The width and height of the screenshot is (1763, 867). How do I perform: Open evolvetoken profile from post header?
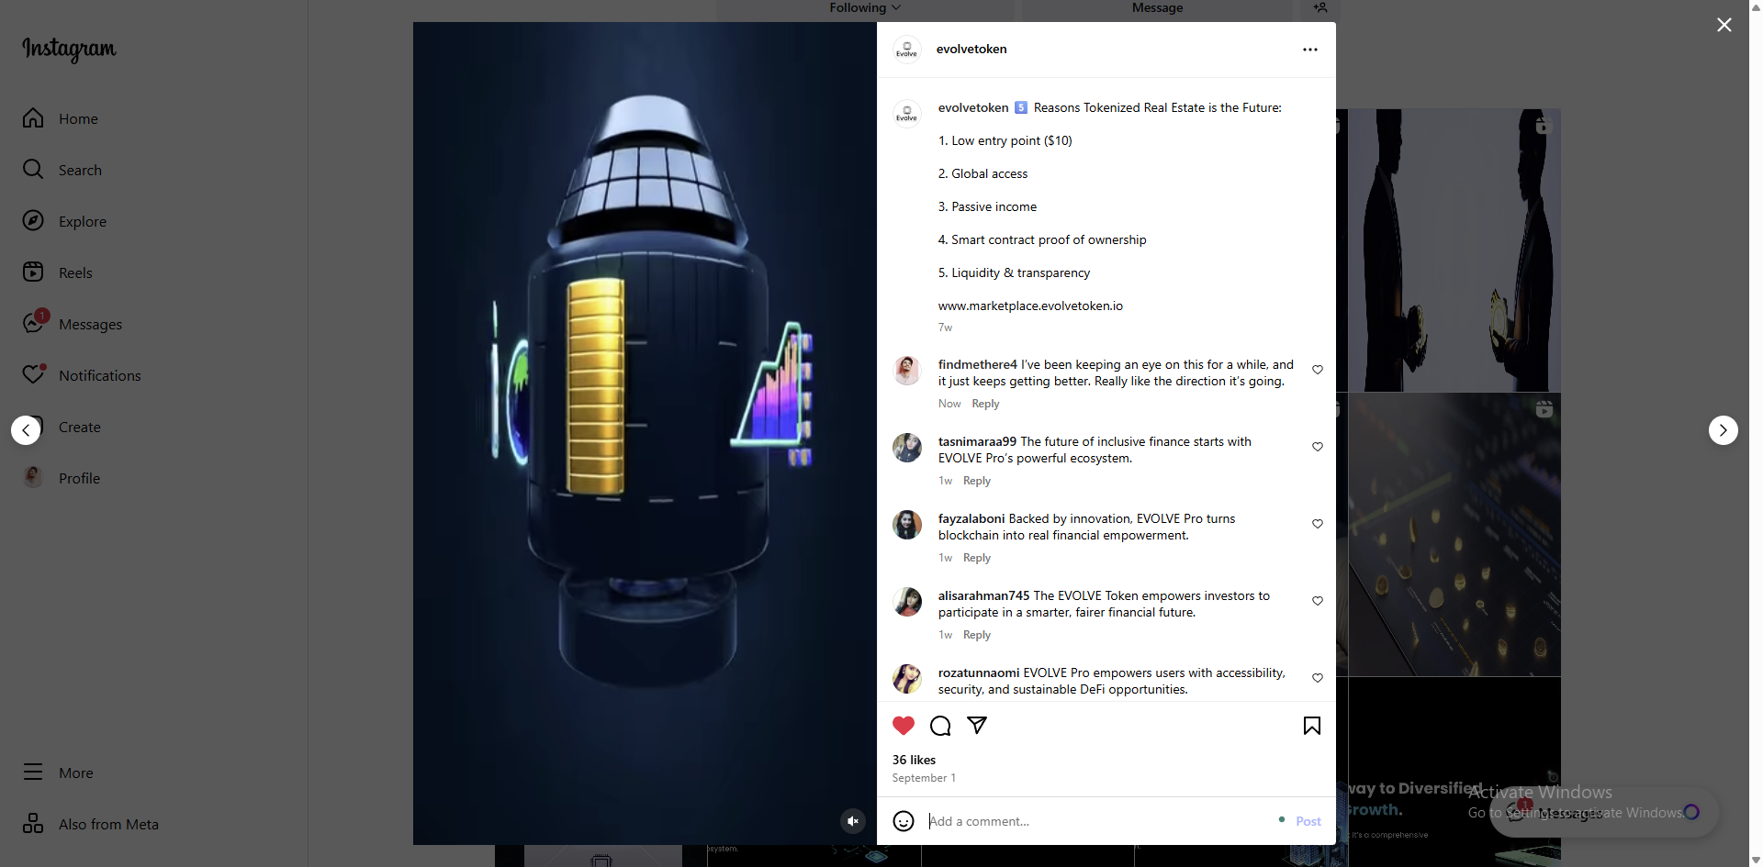pyautogui.click(x=971, y=50)
